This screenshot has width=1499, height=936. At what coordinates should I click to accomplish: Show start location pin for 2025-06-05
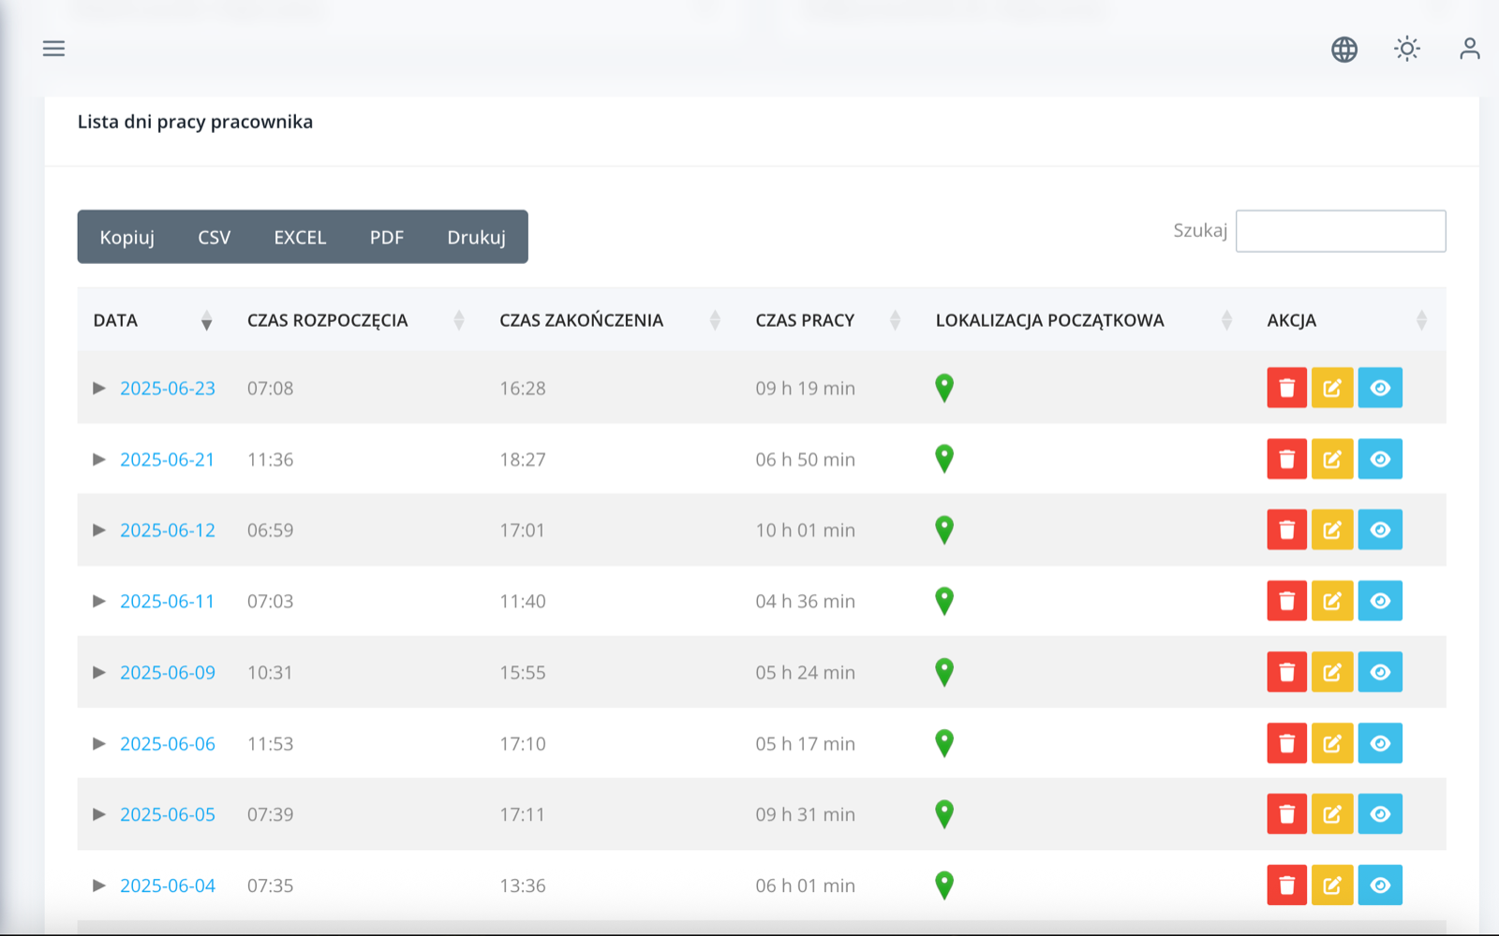coord(944,814)
